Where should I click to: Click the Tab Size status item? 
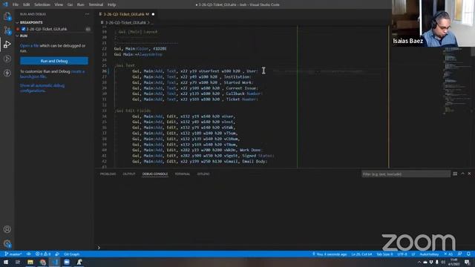(x=384, y=254)
